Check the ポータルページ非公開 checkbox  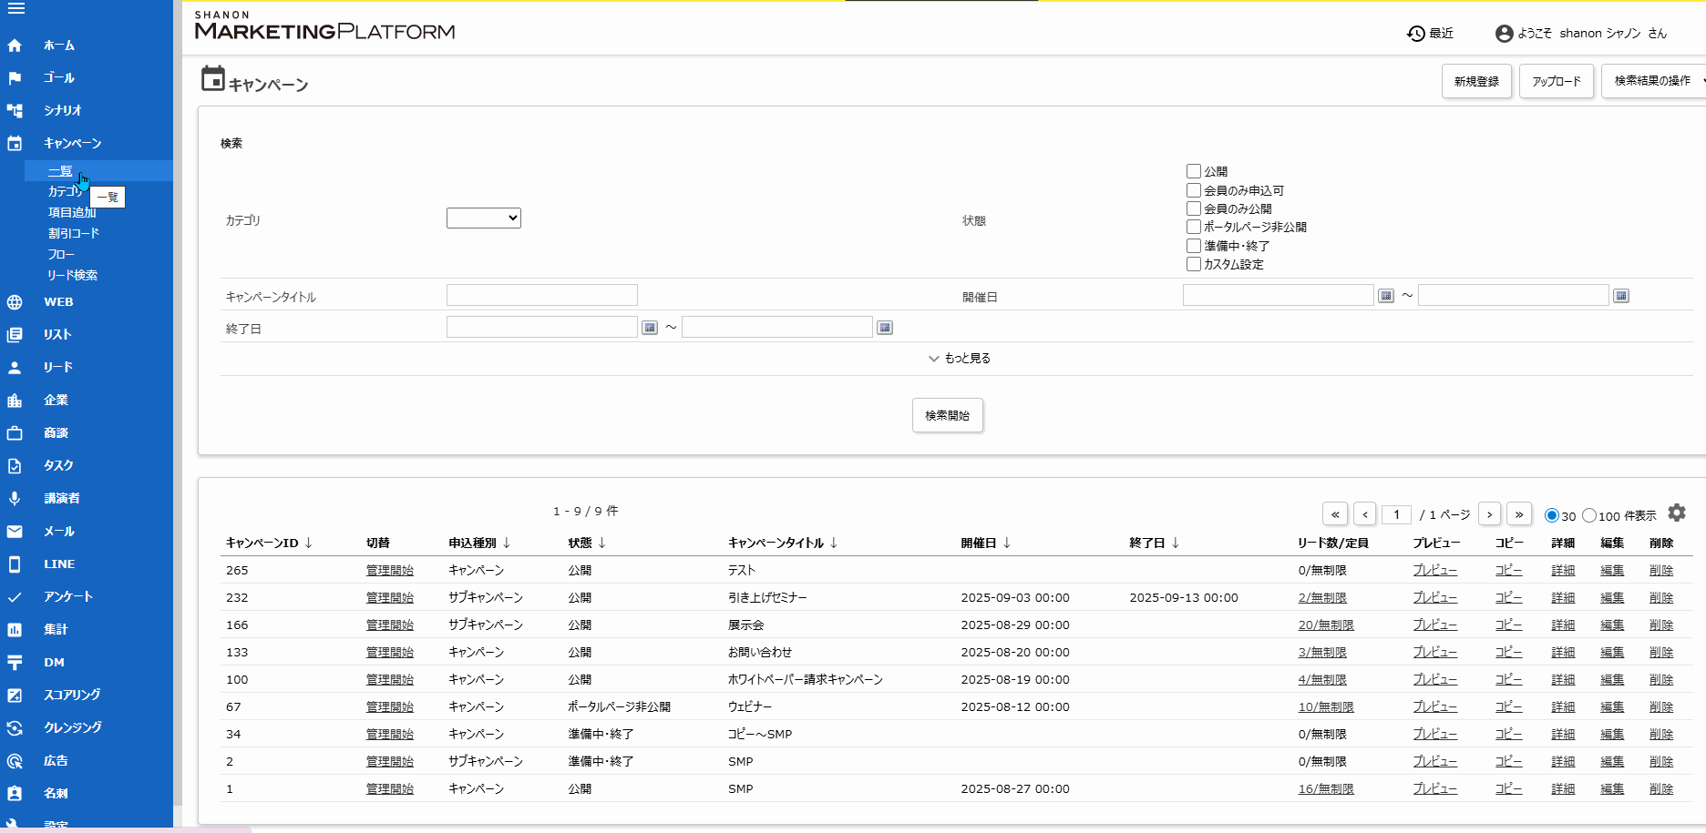tap(1194, 227)
